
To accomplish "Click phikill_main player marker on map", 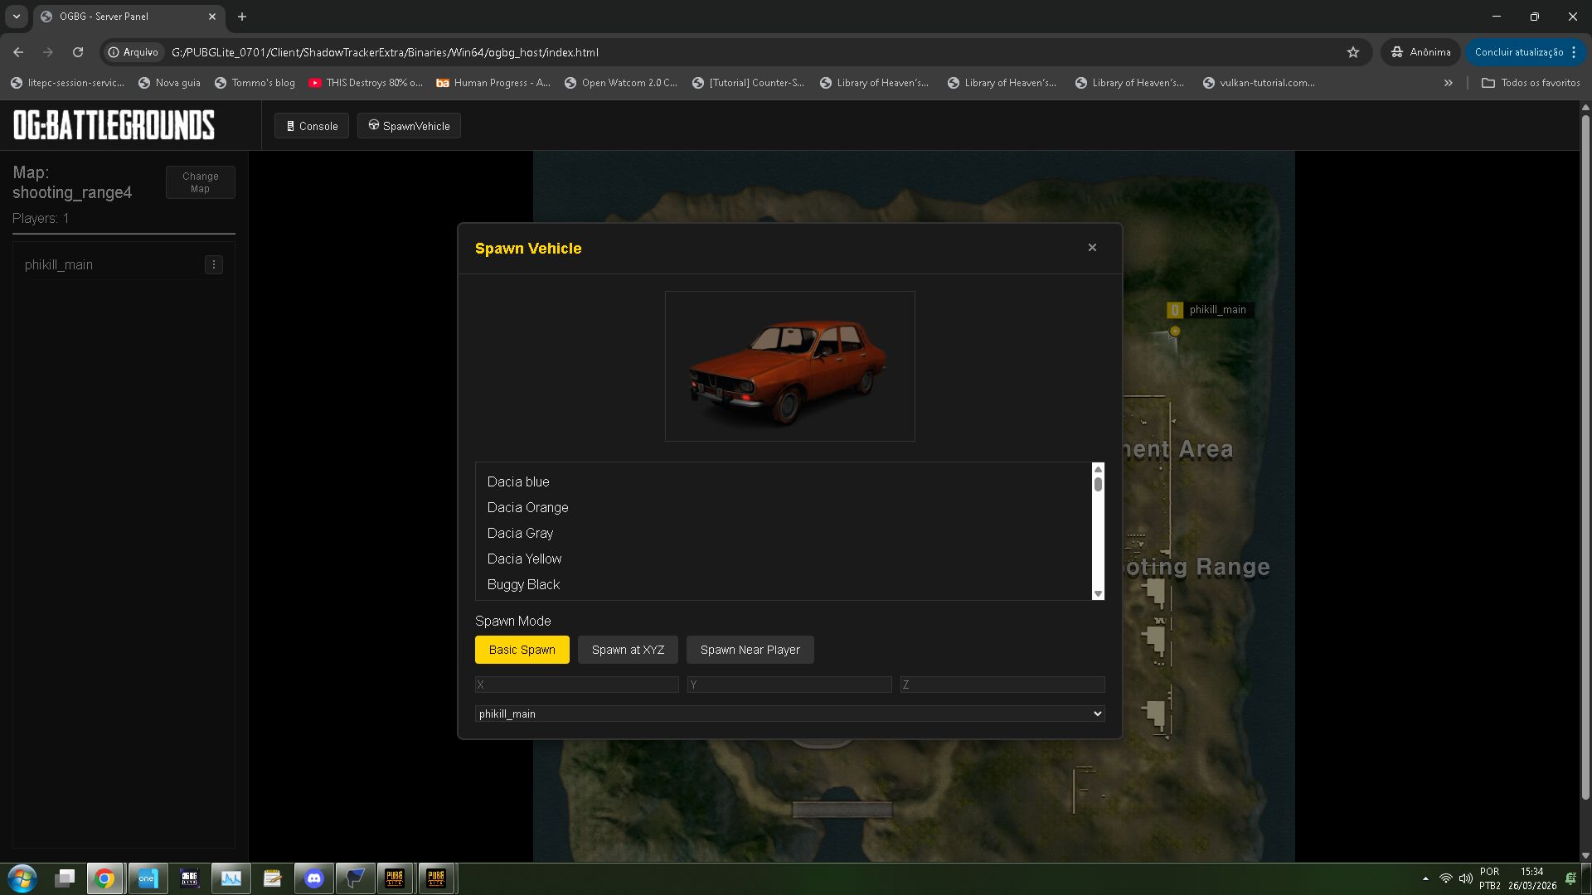I will 1175,331.
